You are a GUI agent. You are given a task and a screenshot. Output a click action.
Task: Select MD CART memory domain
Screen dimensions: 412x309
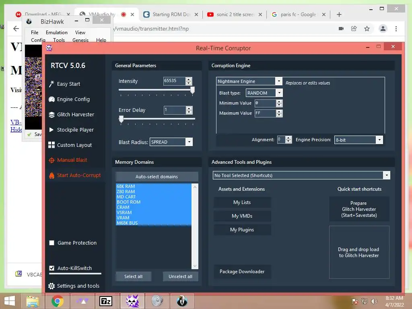coord(154,197)
